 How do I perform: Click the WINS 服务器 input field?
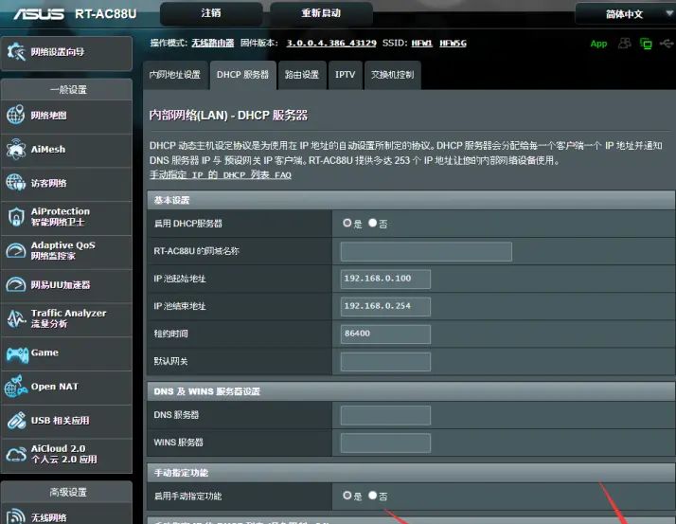385,443
